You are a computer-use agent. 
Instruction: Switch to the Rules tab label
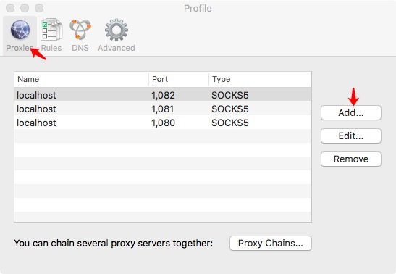51,48
